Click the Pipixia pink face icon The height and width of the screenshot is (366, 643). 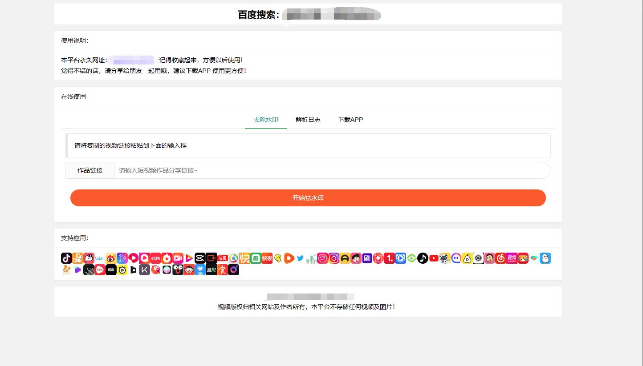89,258
